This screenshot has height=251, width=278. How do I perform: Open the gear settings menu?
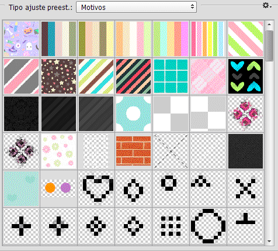(x=267, y=5)
